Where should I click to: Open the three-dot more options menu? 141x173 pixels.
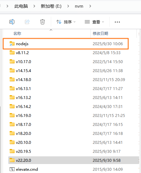117,22
